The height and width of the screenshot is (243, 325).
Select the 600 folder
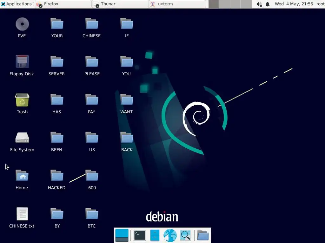[x=92, y=176]
